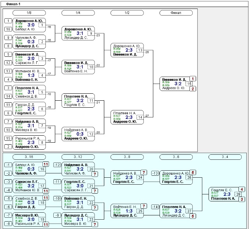Click seed 16 box beside Белоус
The width and height of the screenshot is (249, 229).
pos(8,29)
